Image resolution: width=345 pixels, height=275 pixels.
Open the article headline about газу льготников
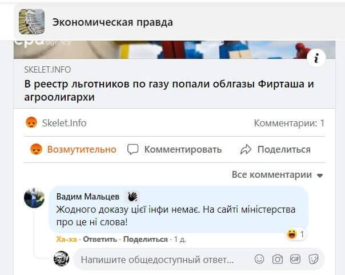(170, 91)
